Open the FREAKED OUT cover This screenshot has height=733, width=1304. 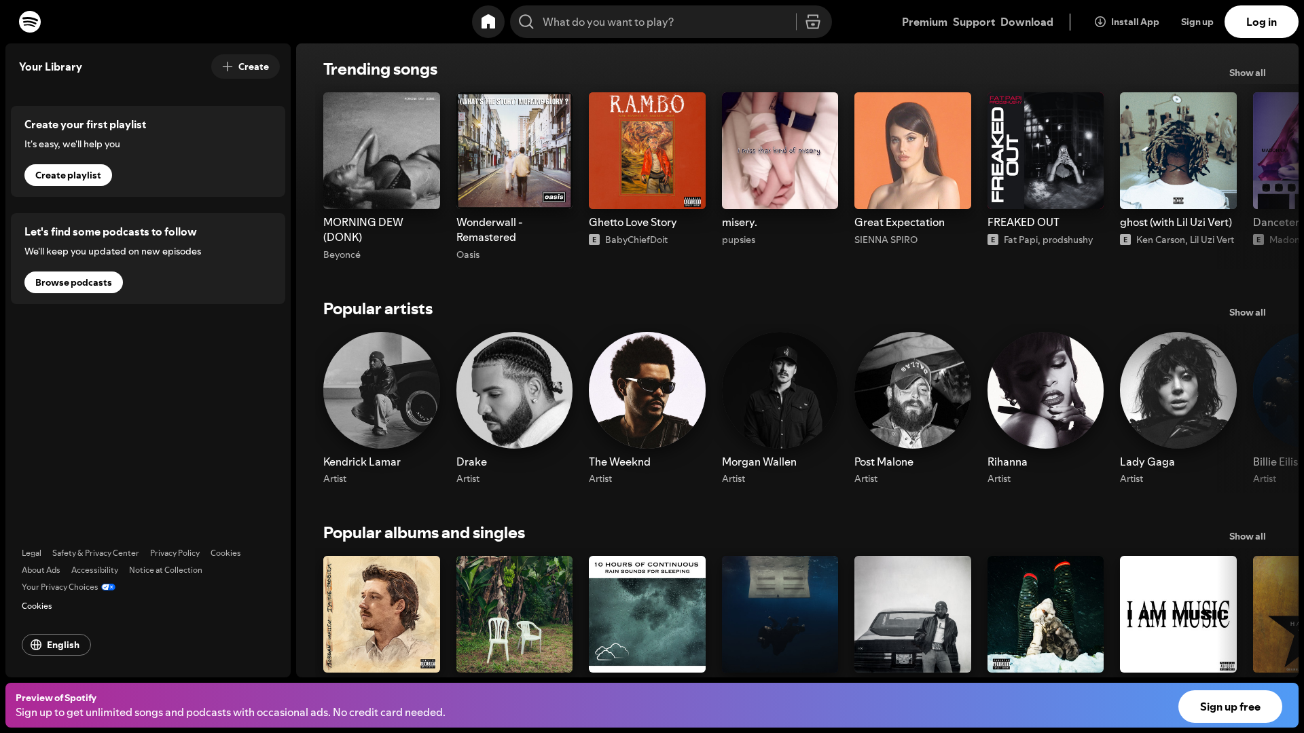[x=1045, y=151]
